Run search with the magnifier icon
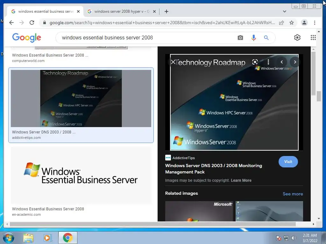This screenshot has width=326, height=244. (x=266, y=38)
